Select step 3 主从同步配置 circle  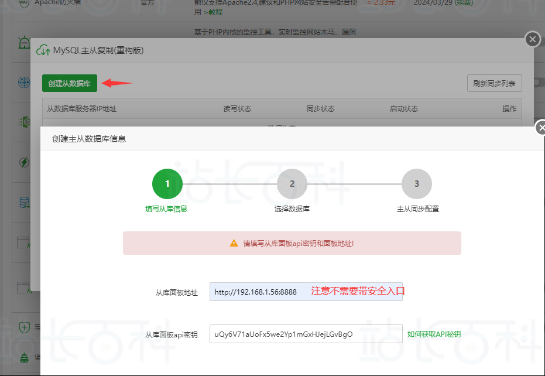(x=417, y=184)
